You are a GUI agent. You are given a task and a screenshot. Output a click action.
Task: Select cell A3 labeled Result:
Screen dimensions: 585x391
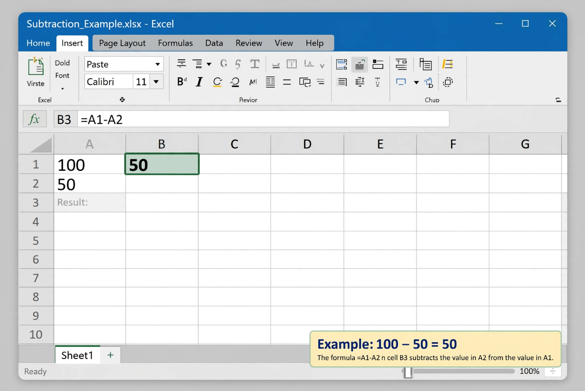pos(90,202)
